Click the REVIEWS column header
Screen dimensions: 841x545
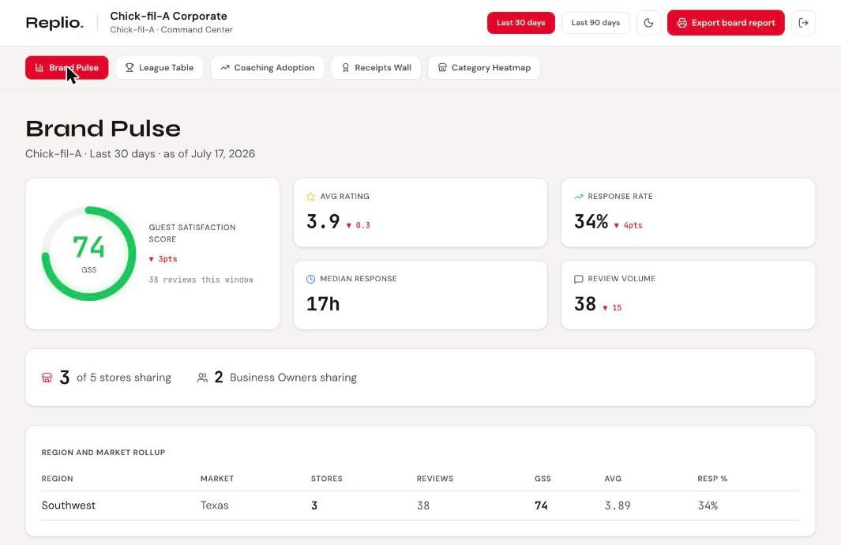tap(435, 479)
